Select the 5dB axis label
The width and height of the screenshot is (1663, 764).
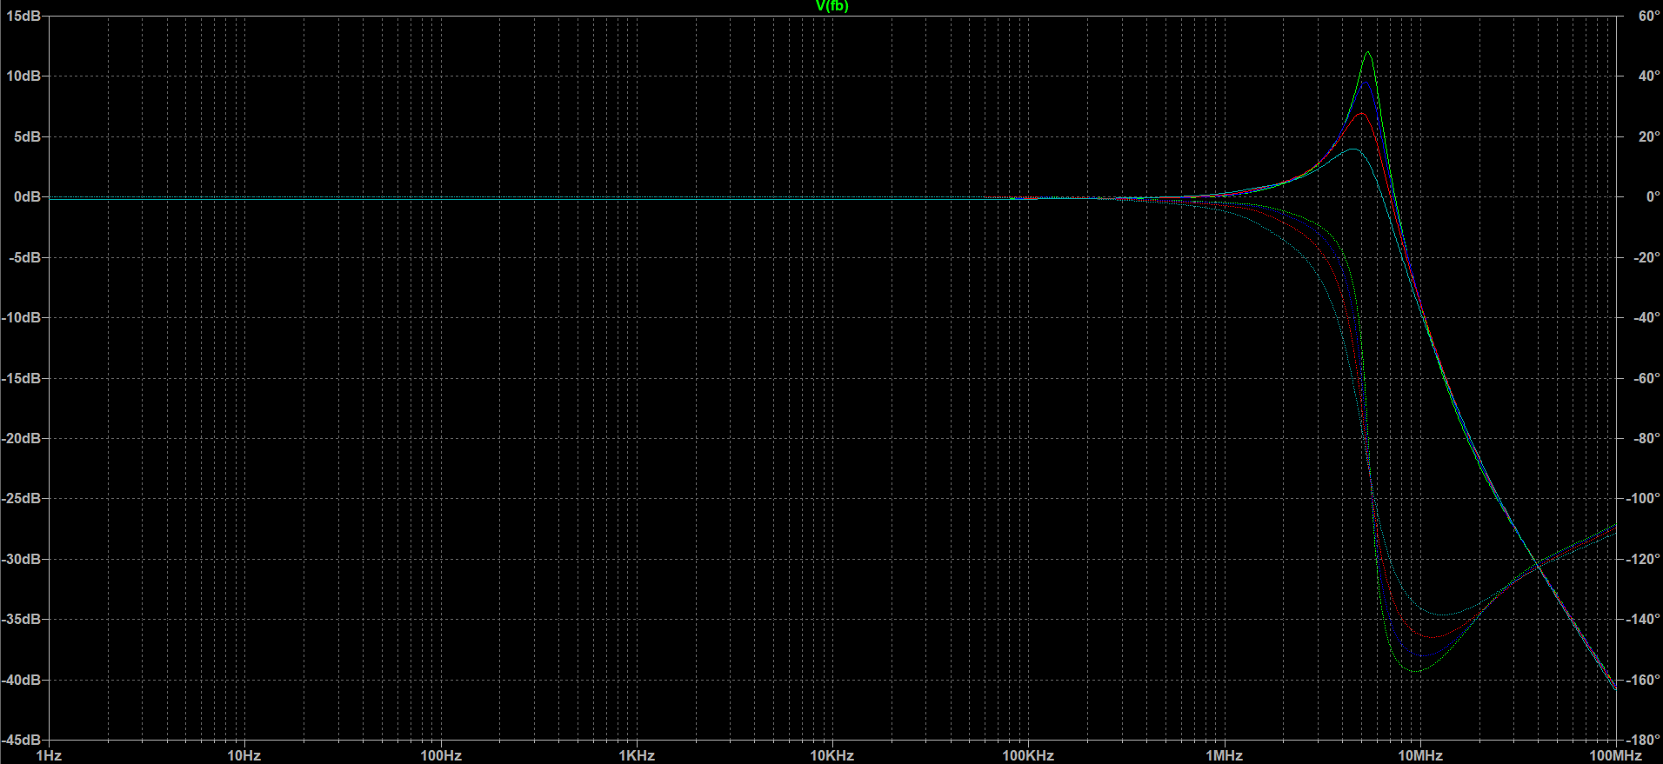pos(27,136)
